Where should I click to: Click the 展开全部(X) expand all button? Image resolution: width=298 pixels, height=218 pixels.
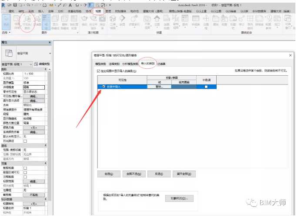click(x=184, y=174)
